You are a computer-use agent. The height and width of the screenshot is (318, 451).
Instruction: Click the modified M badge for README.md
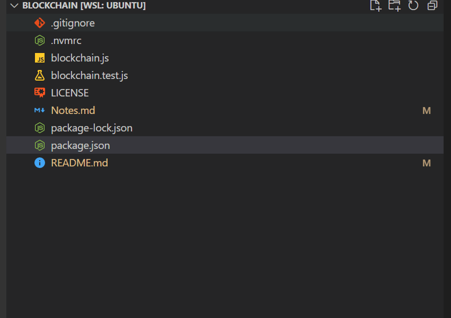427,163
